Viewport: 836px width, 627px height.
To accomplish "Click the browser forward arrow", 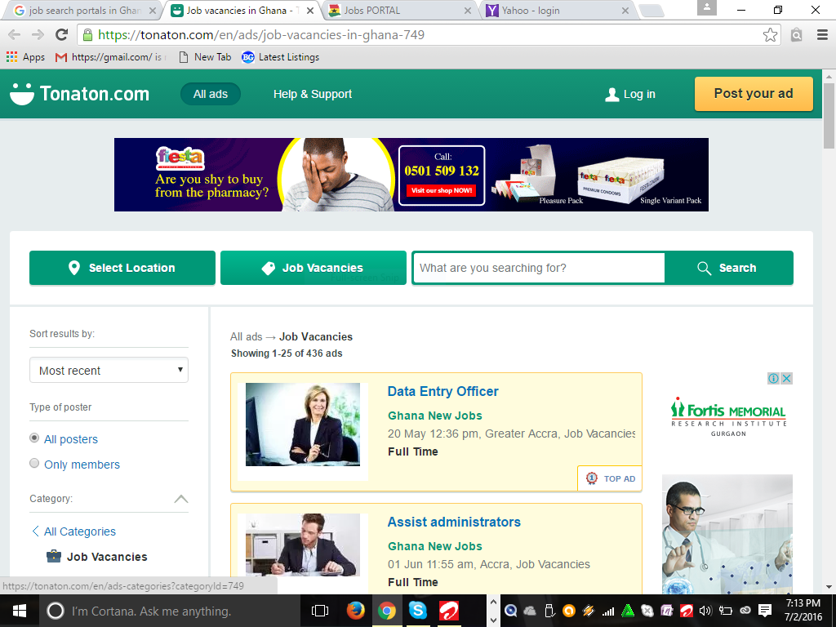I will (38, 35).
